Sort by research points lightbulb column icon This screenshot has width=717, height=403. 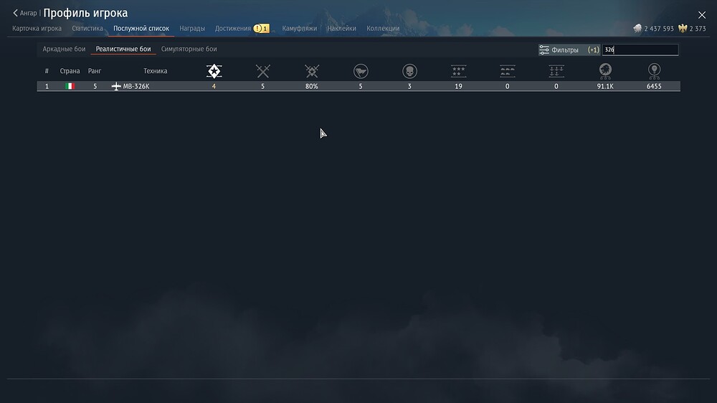tap(654, 71)
